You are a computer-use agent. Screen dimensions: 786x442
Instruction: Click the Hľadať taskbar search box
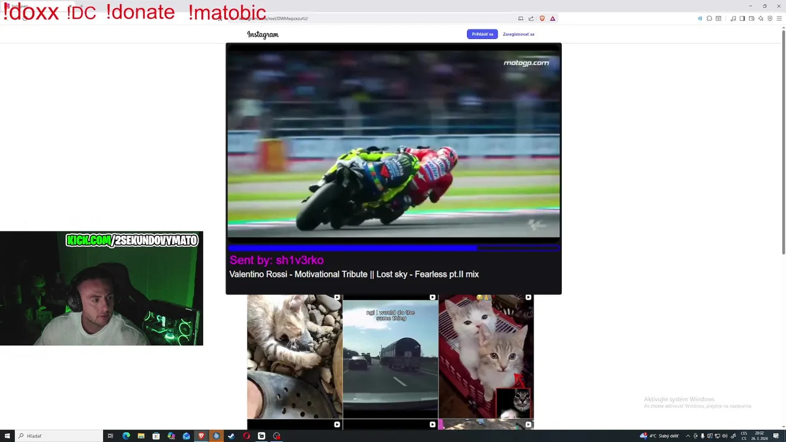click(x=59, y=436)
